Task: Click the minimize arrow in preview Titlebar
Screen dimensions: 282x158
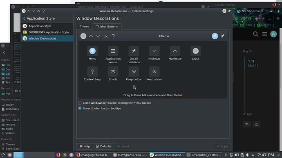Action: [x=98, y=36]
